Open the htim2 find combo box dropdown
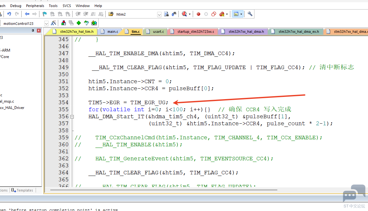The height and width of the screenshot is (211, 368). coord(159,14)
